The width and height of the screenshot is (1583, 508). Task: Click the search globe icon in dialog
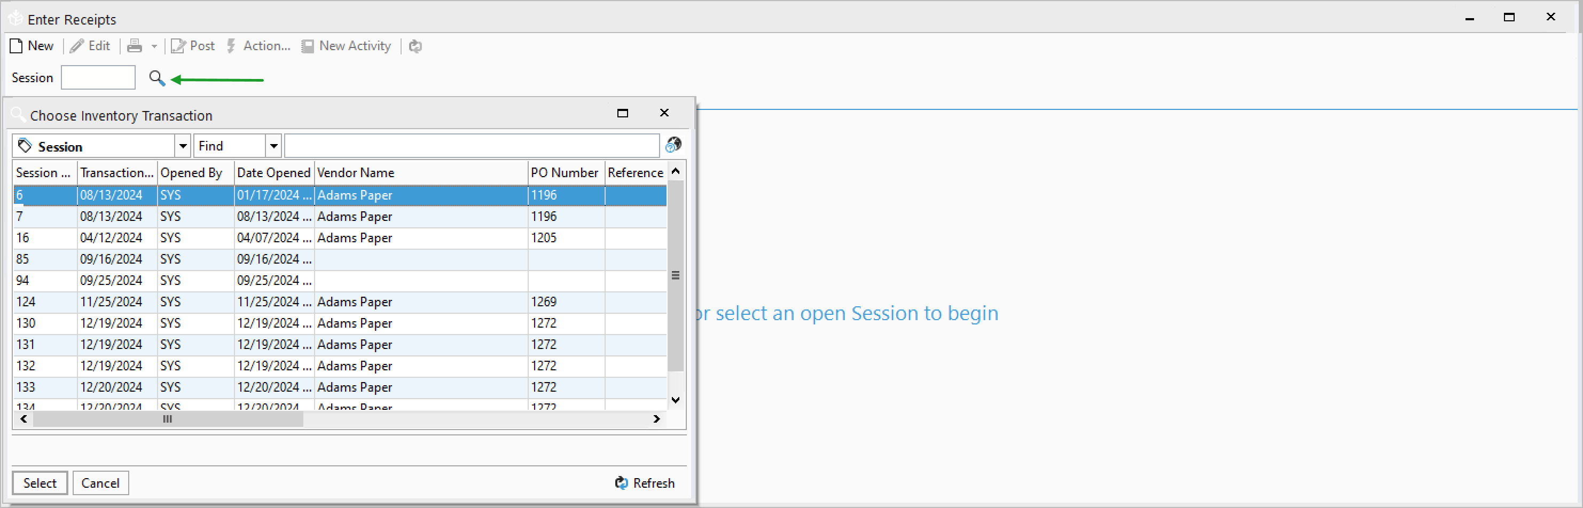pyautogui.click(x=673, y=145)
